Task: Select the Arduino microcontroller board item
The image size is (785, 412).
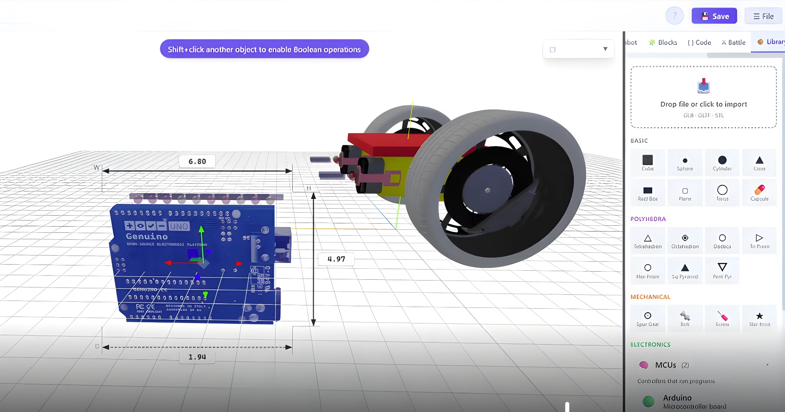Action: (704, 401)
